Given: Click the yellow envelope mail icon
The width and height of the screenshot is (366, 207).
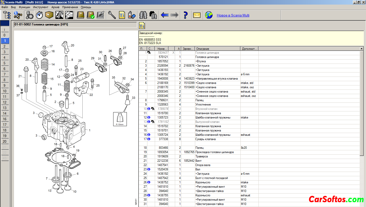Looking at the screenshot, I should coord(197,15).
